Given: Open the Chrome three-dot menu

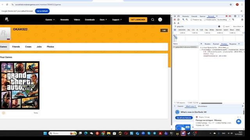Looking at the screenshot, I should (242, 5).
